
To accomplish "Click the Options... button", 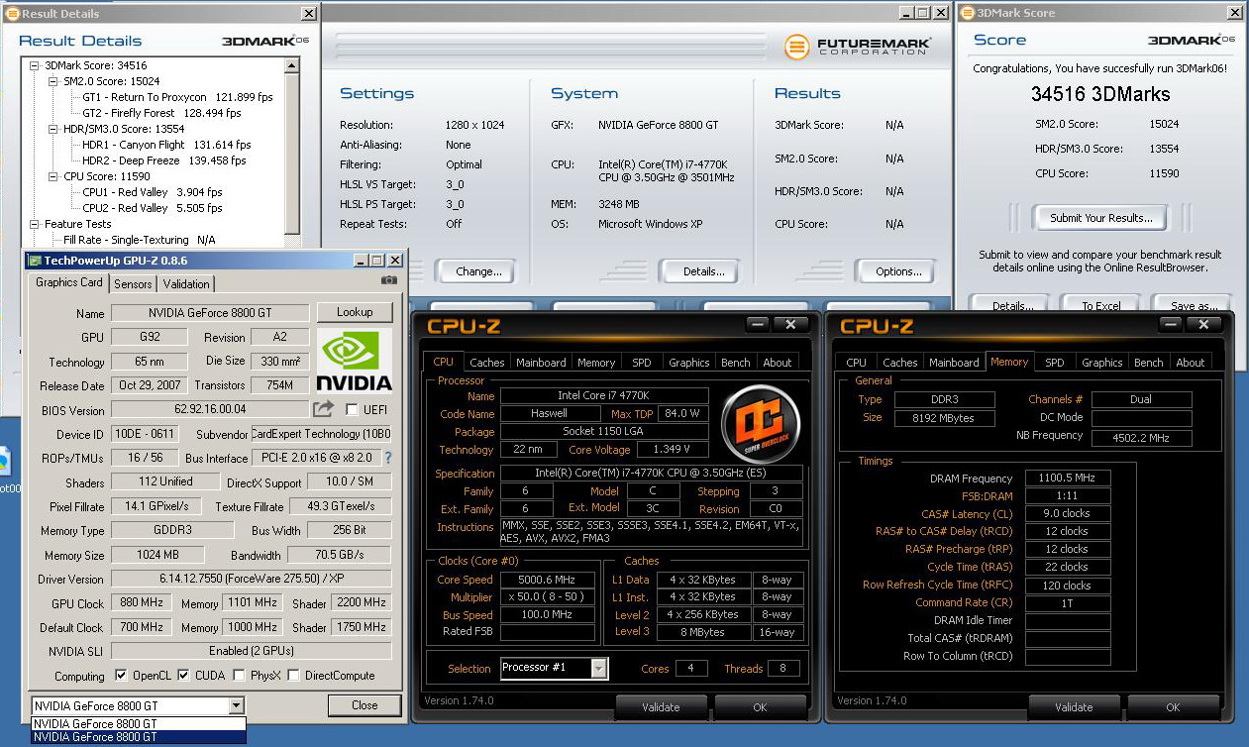I will click(898, 270).
